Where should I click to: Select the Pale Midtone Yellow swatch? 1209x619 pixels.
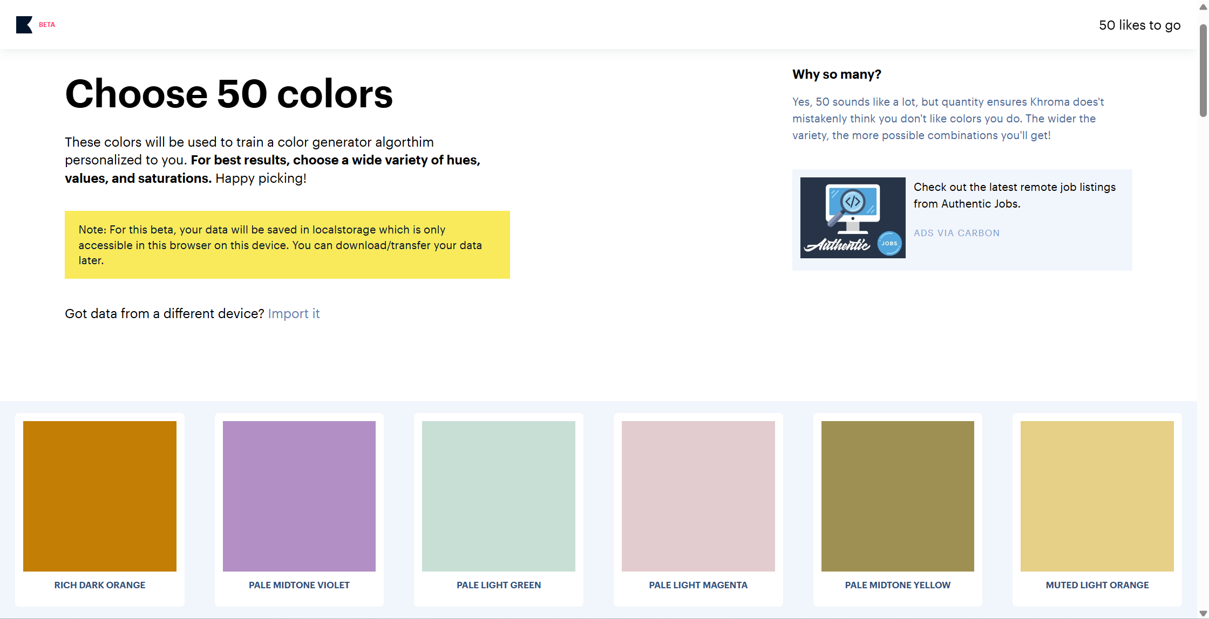(898, 496)
